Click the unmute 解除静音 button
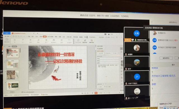 point(166,58)
